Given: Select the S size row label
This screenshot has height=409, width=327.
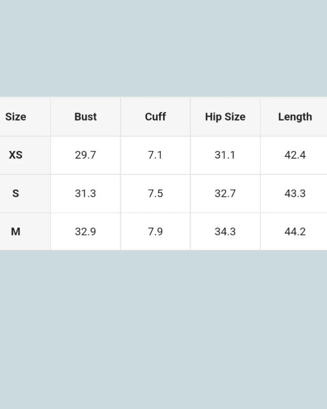Looking at the screenshot, I should coord(16,193).
